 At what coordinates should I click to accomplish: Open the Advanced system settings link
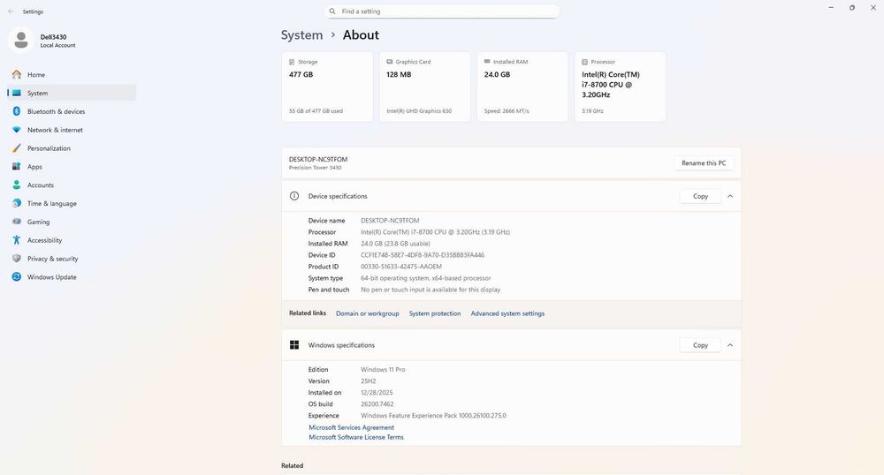(x=507, y=313)
